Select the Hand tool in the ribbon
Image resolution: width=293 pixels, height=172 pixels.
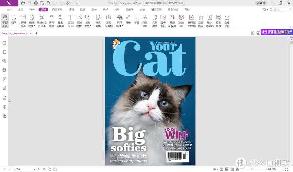click(5, 21)
